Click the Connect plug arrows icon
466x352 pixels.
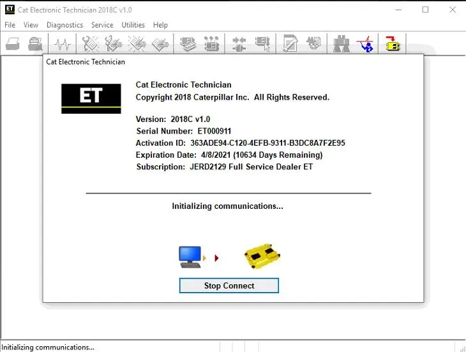(239, 44)
